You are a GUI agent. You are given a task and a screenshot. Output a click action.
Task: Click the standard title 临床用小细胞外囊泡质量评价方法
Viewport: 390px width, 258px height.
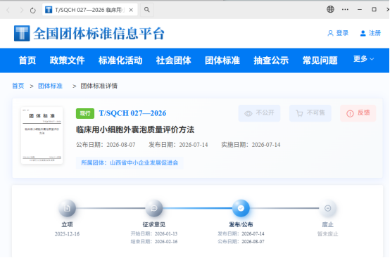(x=135, y=129)
